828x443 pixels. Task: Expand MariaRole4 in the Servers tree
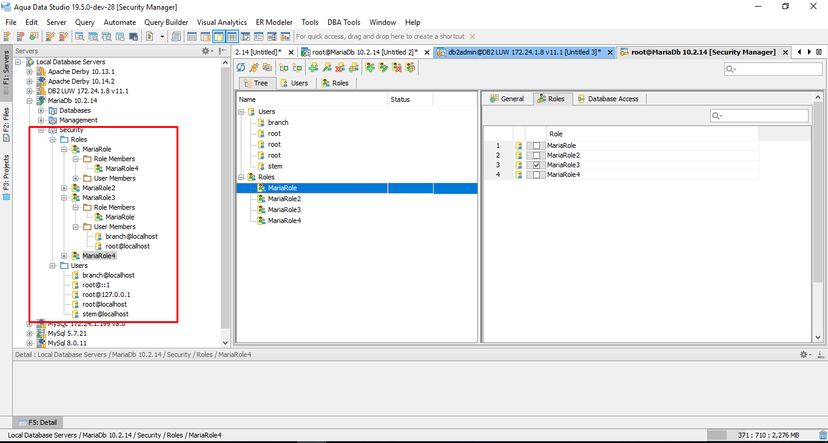pos(64,256)
